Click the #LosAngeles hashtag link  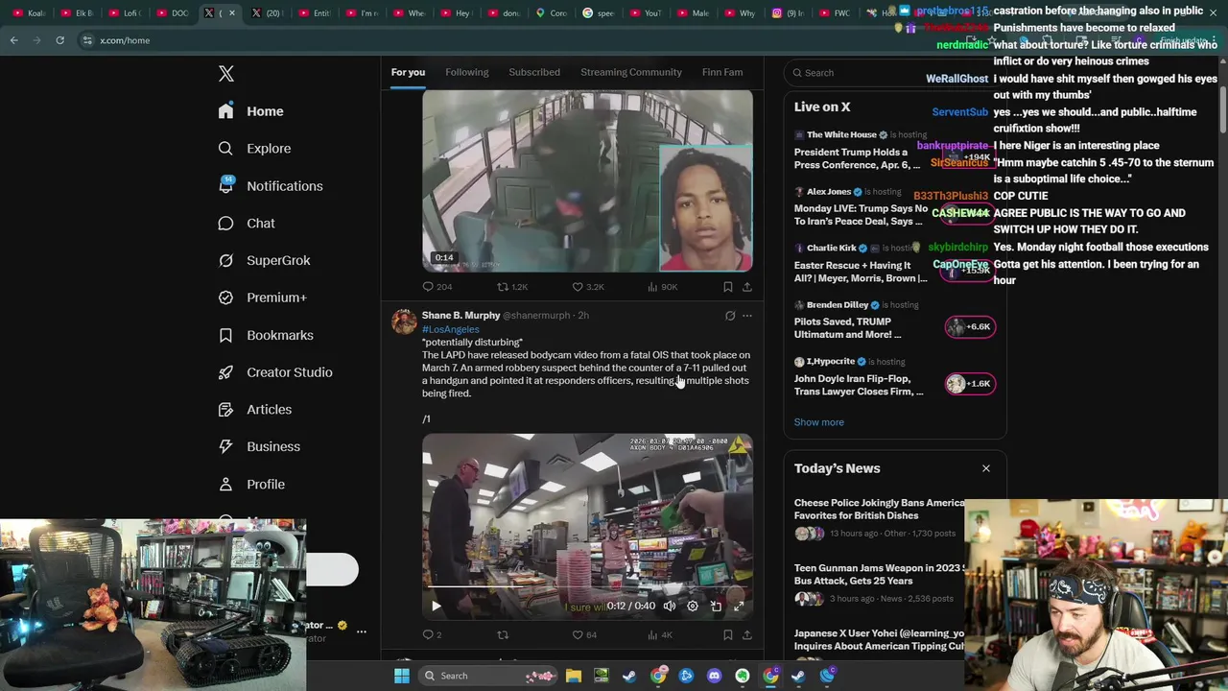pyautogui.click(x=450, y=329)
